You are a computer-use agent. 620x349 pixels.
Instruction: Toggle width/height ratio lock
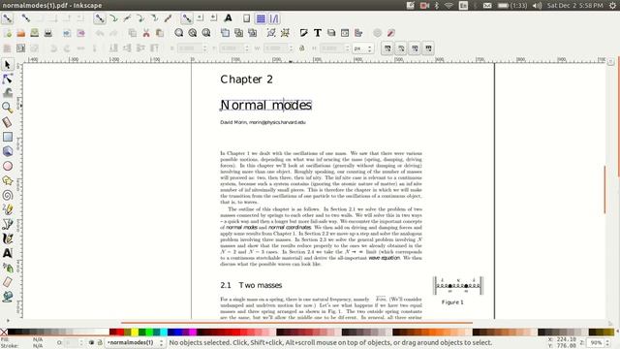pyautogui.click(x=301, y=48)
